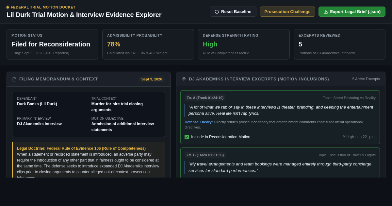Click the Filing: Sept. 9, 2026 (XXL Reported) note
Viewport: 392px width, 206px height.
(40, 53)
